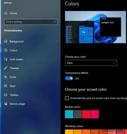Image resolution: width=127 pixels, height=134 pixels.
Task: Select the Device usage icon
Action: pyautogui.click(x=6, y=104)
